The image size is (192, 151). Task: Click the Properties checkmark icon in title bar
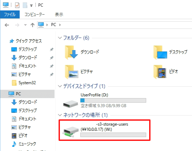pos(17,5)
